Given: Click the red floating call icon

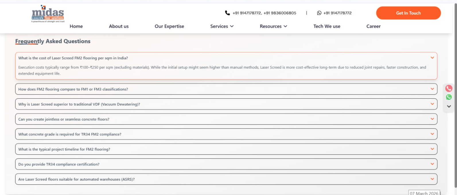Looking at the screenshot, I should pos(449,88).
